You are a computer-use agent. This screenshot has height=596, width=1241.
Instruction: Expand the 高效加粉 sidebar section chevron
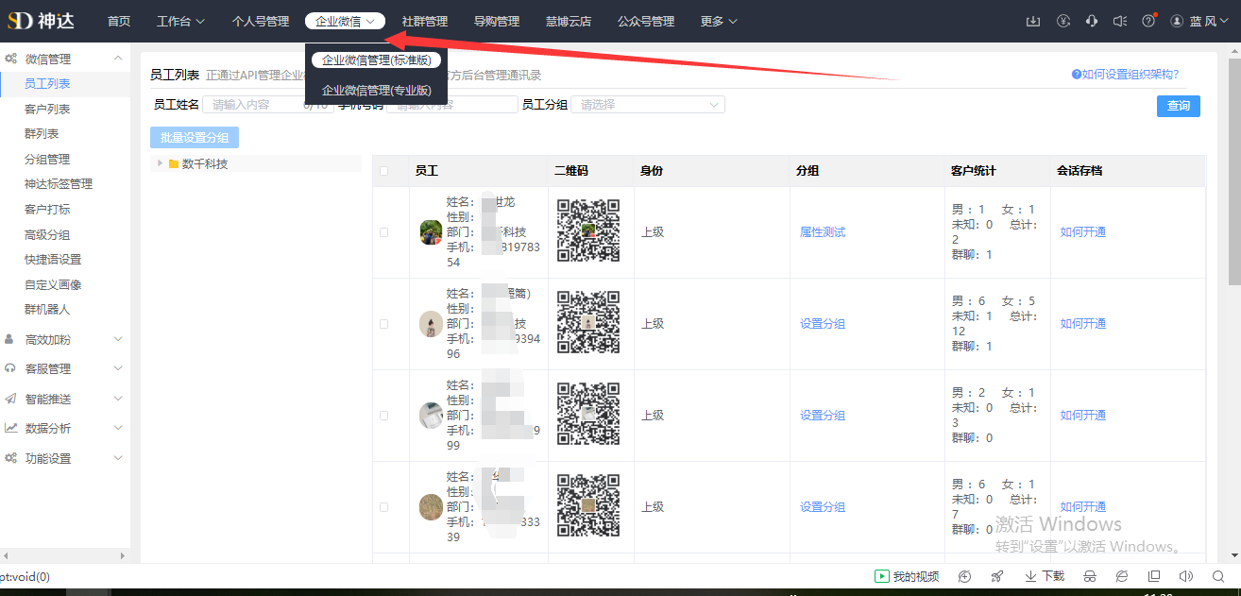pyautogui.click(x=118, y=339)
